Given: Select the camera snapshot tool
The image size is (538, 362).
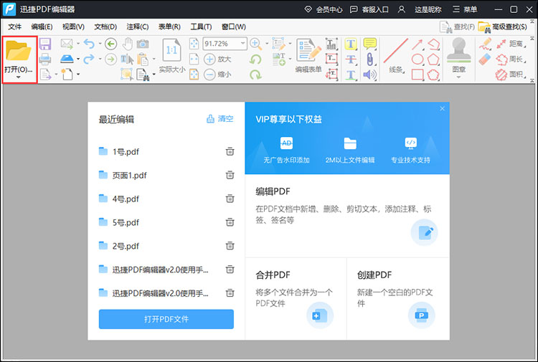Looking at the screenshot, I should click(x=143, y=44).
